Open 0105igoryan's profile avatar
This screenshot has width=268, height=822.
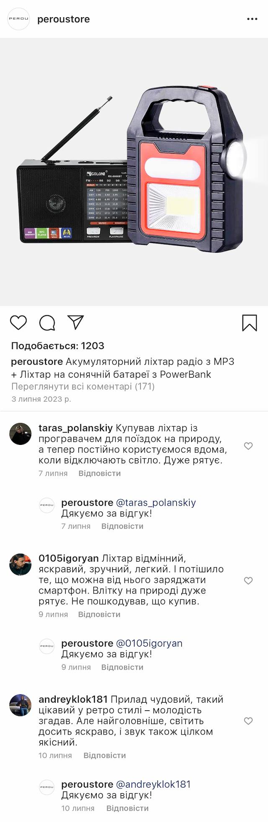tap(21, 564)
